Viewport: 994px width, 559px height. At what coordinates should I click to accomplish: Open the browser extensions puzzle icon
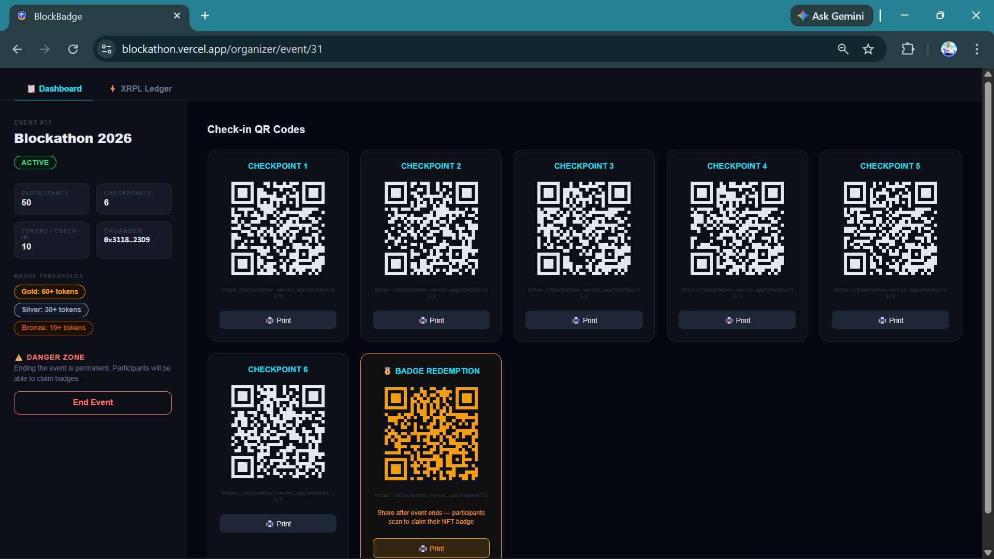coord(908,49)
